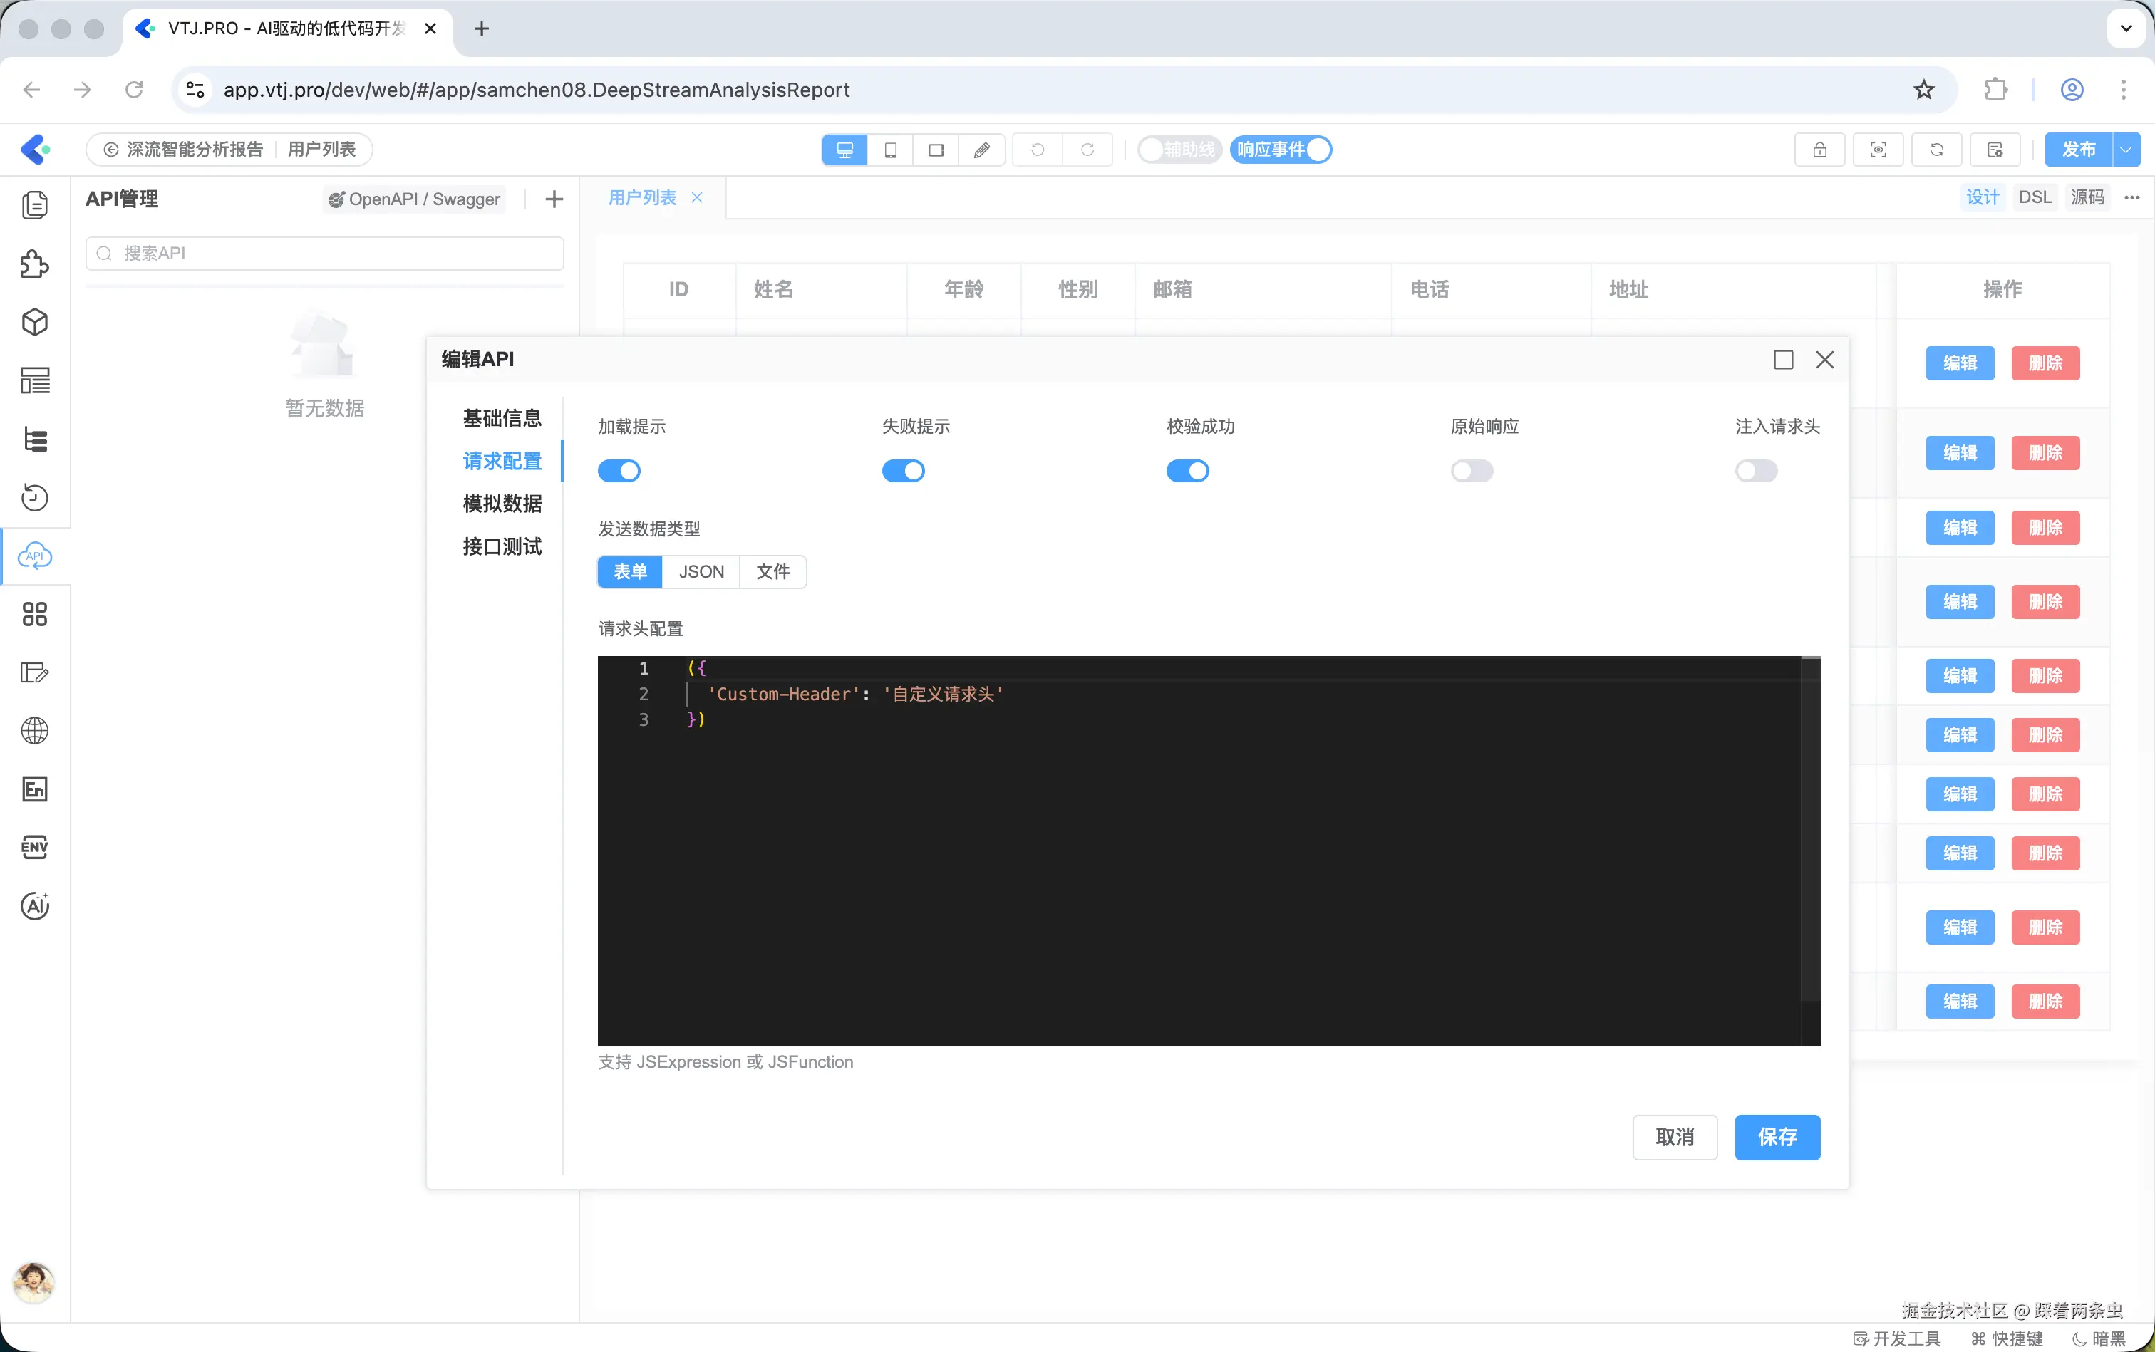Open the ENV environment settings icon

[34, 847]
